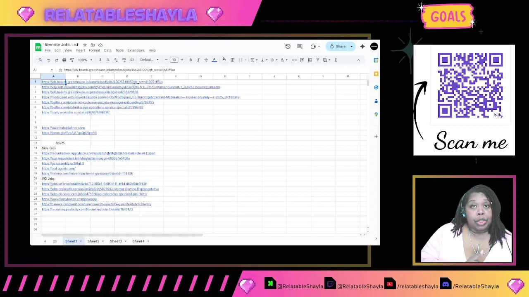The width and height of the screenshot is (529, 297).
Task: Redo the last undone action
Action: coord(56,60)
